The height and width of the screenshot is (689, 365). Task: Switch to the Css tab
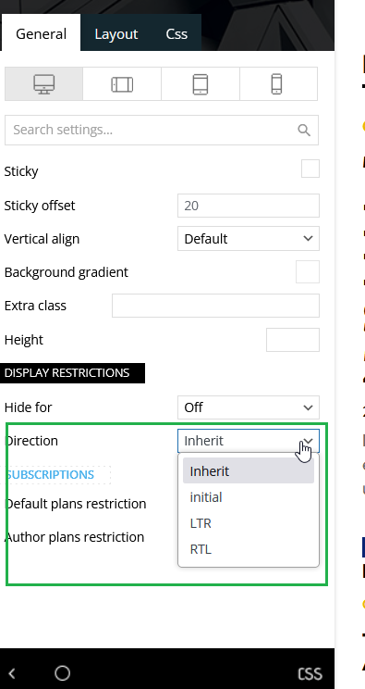tap(176, 34)
